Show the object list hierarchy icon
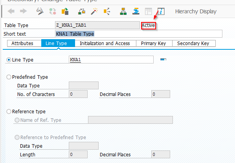Viewport: 235px width, 163px height. click(x=123, y=11)
